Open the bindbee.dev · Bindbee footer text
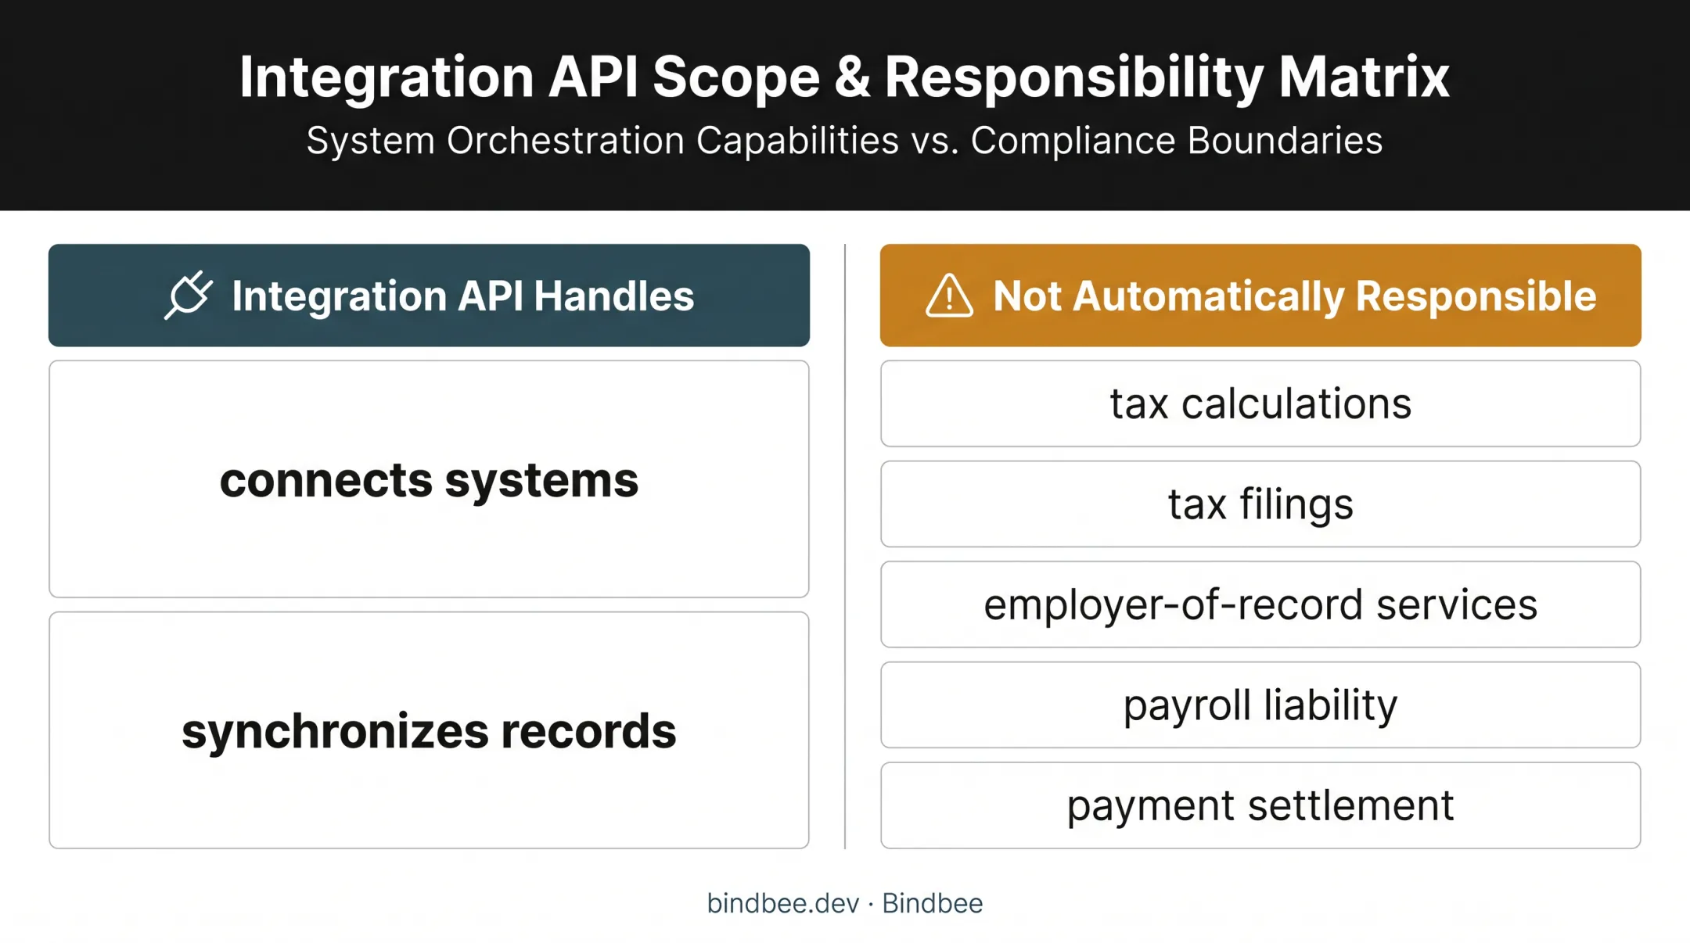1690x943 pixels. [845, 903]
